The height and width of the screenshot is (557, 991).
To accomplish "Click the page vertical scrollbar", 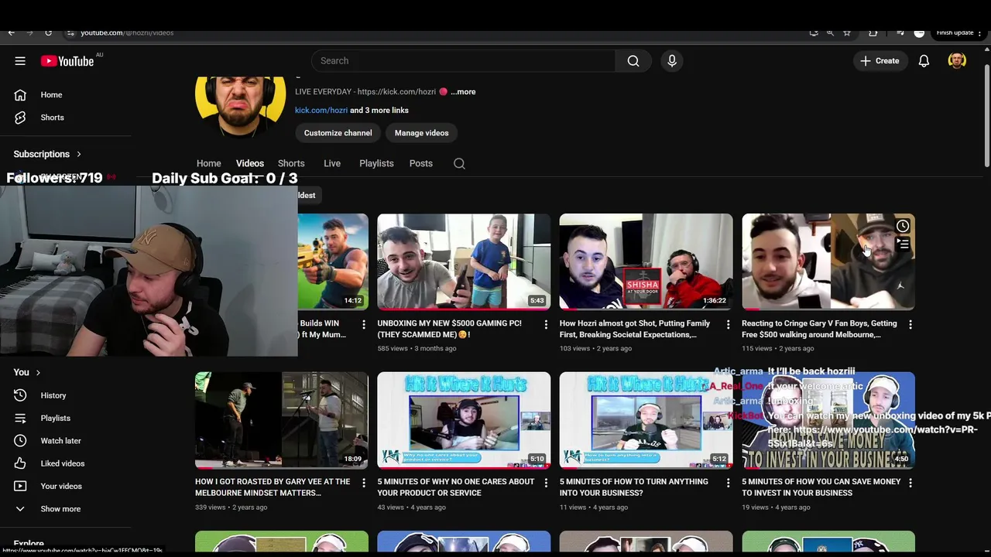I will click(x=986, y=114).
